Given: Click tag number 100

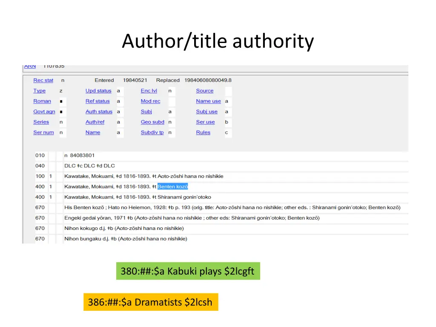Looking at the screenshot, I should [x=40, y=176].
